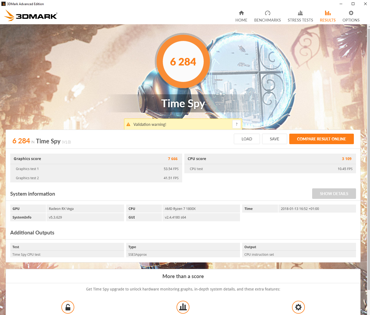Switch to the STRESS TESTS tab

click(300, 17)
